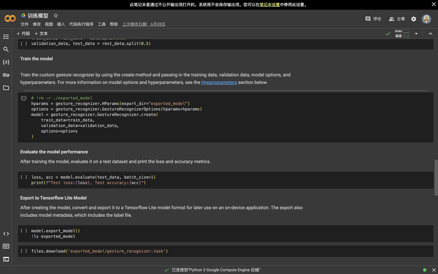Expand the RAM and disk resources dropdown
Image resolution: width=438 pixels, height=274 pixels.
pyautogui.click(x=416, y=34)
